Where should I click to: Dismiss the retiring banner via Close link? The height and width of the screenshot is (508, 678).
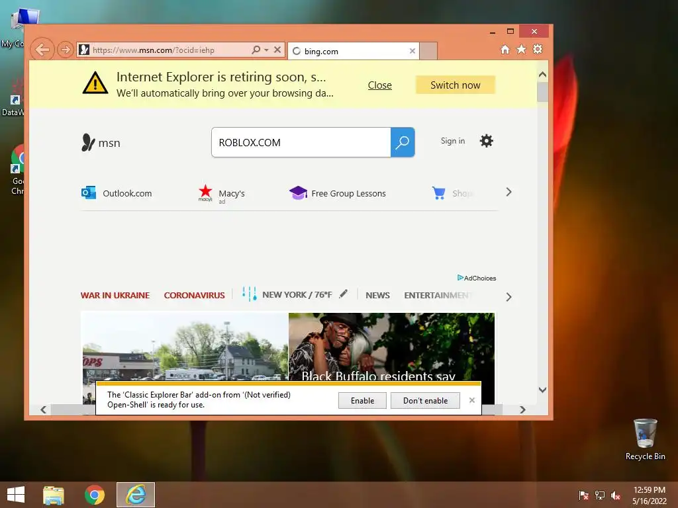[x=379, y=85]
